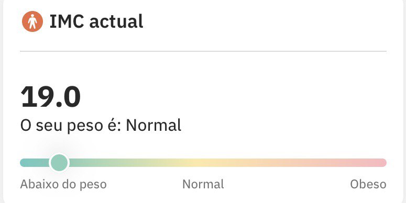Click the empty card area beside 19.0
406x203 pixels.
(x=233, y=97)
